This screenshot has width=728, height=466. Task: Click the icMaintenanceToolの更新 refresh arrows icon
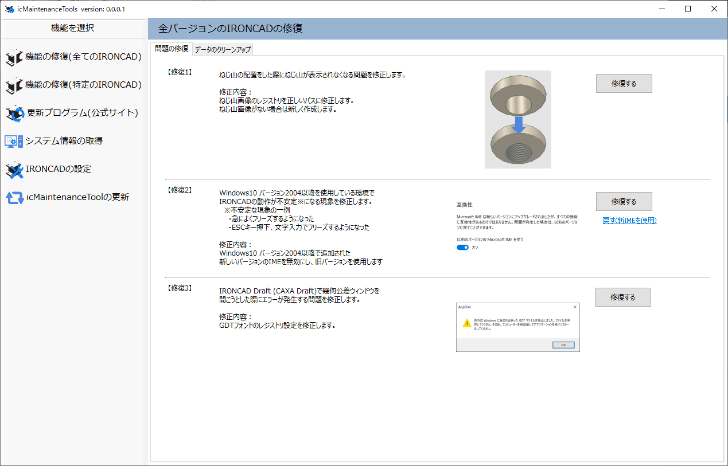click(x=14, y=198)
